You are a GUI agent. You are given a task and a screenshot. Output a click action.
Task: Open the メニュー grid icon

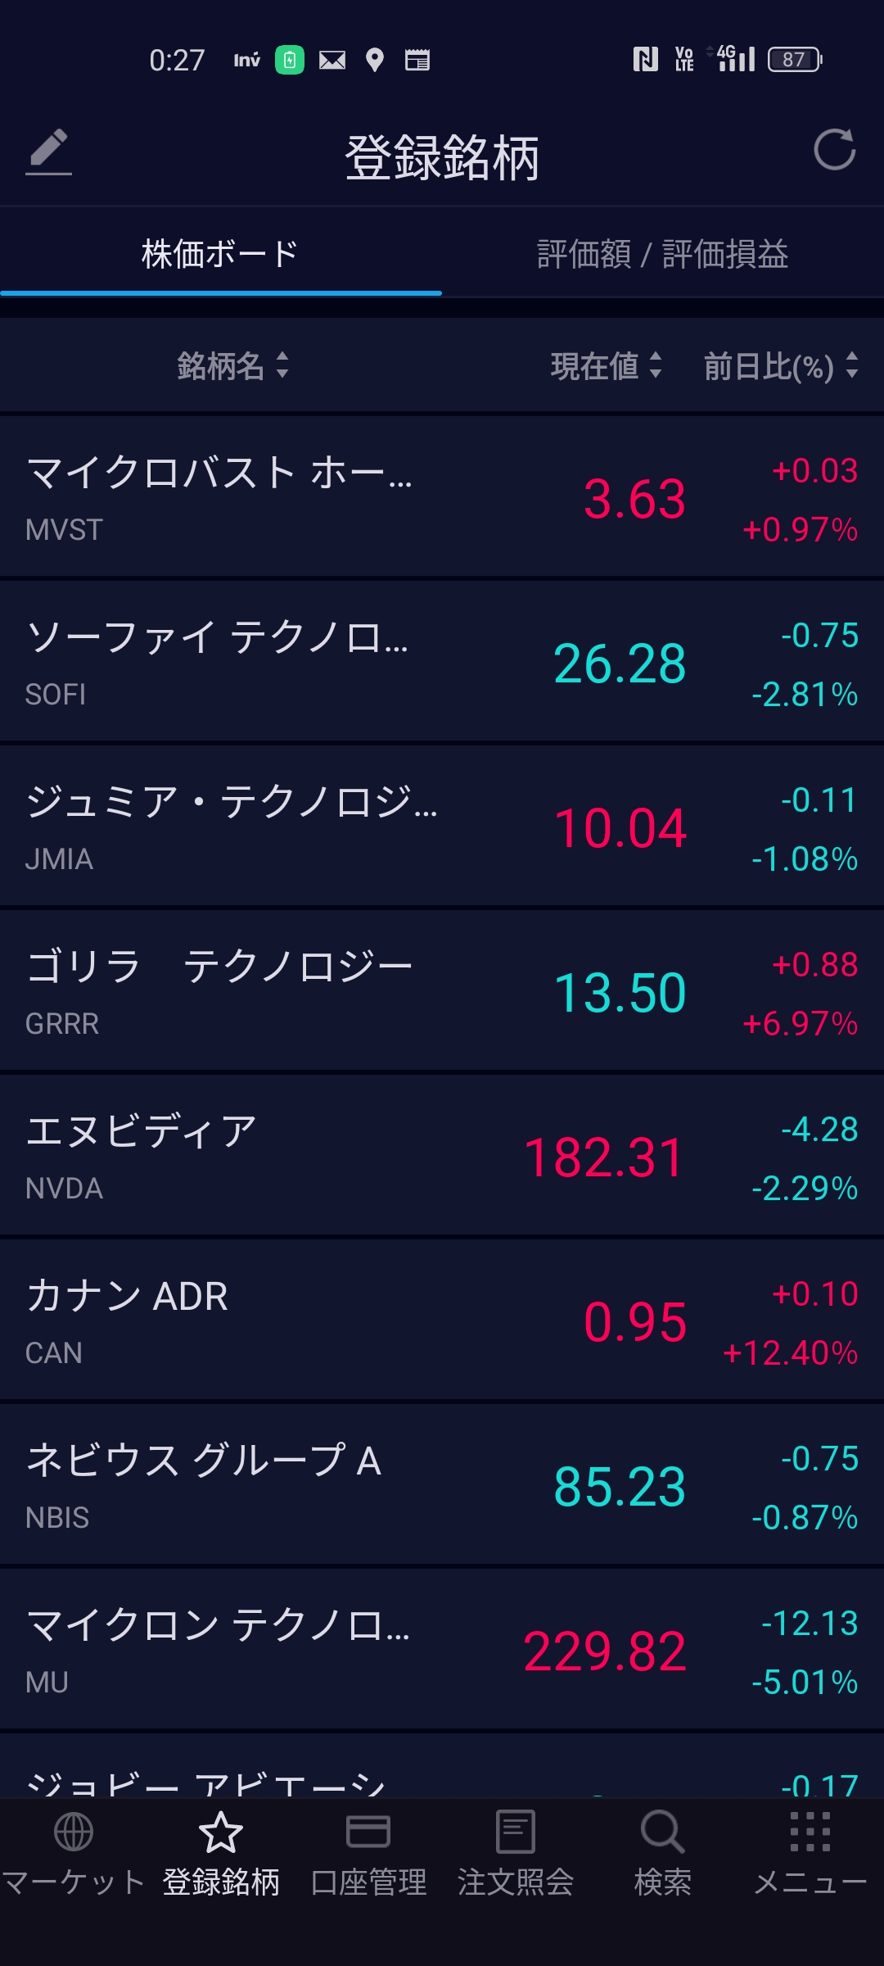[x=810, y=1832]
